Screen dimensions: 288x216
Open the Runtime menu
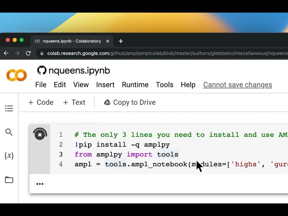coord(135,85)
